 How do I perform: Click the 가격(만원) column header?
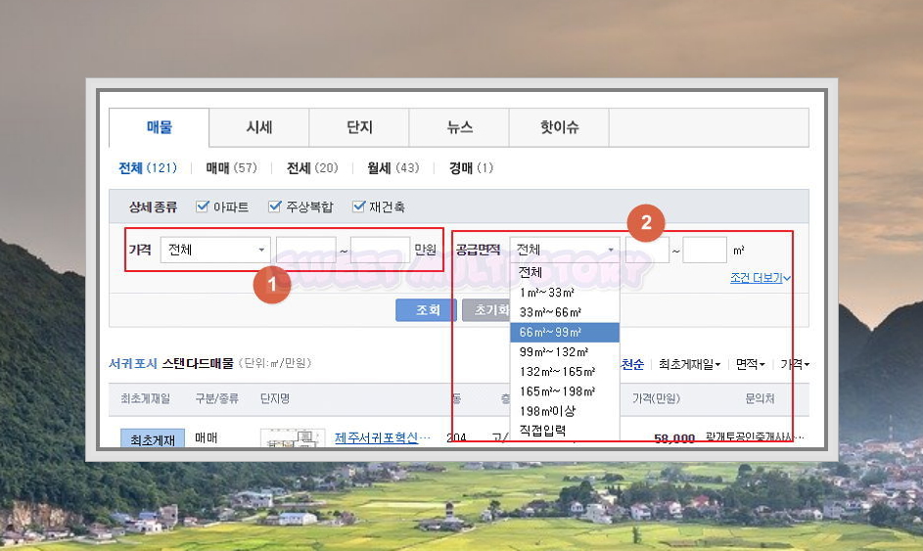click(657, 399)
